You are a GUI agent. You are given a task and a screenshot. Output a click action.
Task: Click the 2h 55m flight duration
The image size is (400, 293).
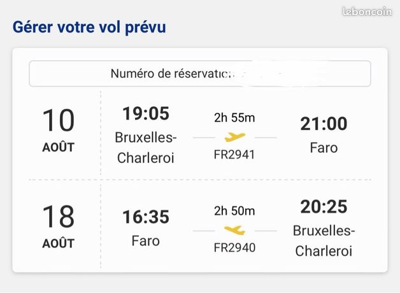pos(234,118)
